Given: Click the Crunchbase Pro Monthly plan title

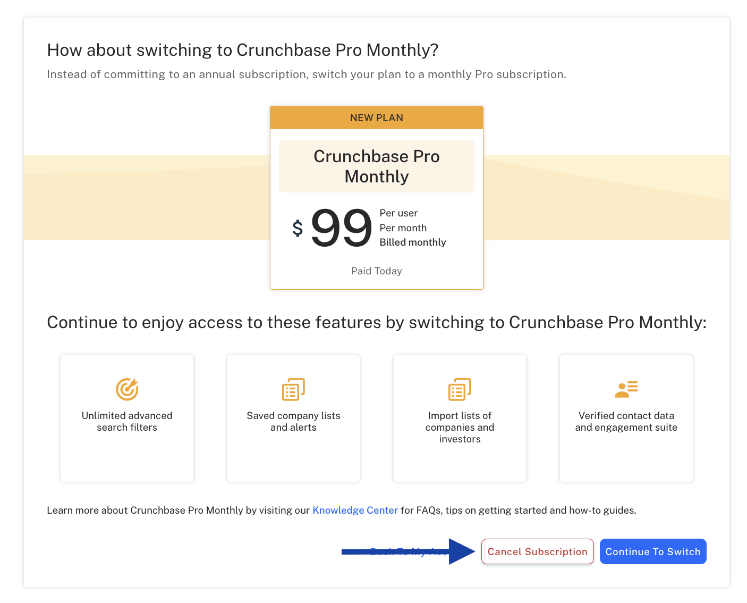Looking at the screenshot, I should 377,166.
